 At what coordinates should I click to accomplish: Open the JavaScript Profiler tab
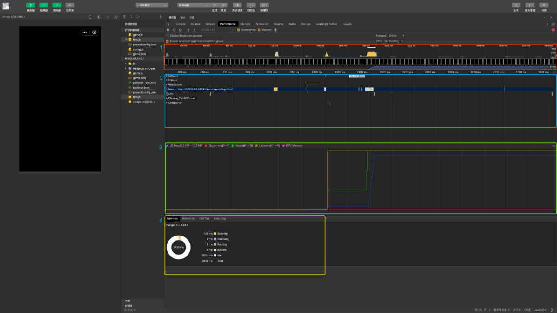tap(326, 24)
